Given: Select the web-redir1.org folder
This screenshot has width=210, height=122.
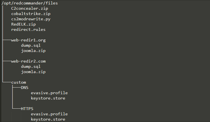Looking at the screenshot, I should (28, 40).
